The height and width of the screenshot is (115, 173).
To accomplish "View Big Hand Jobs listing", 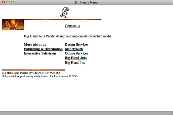I will click(x=76, y=58).
